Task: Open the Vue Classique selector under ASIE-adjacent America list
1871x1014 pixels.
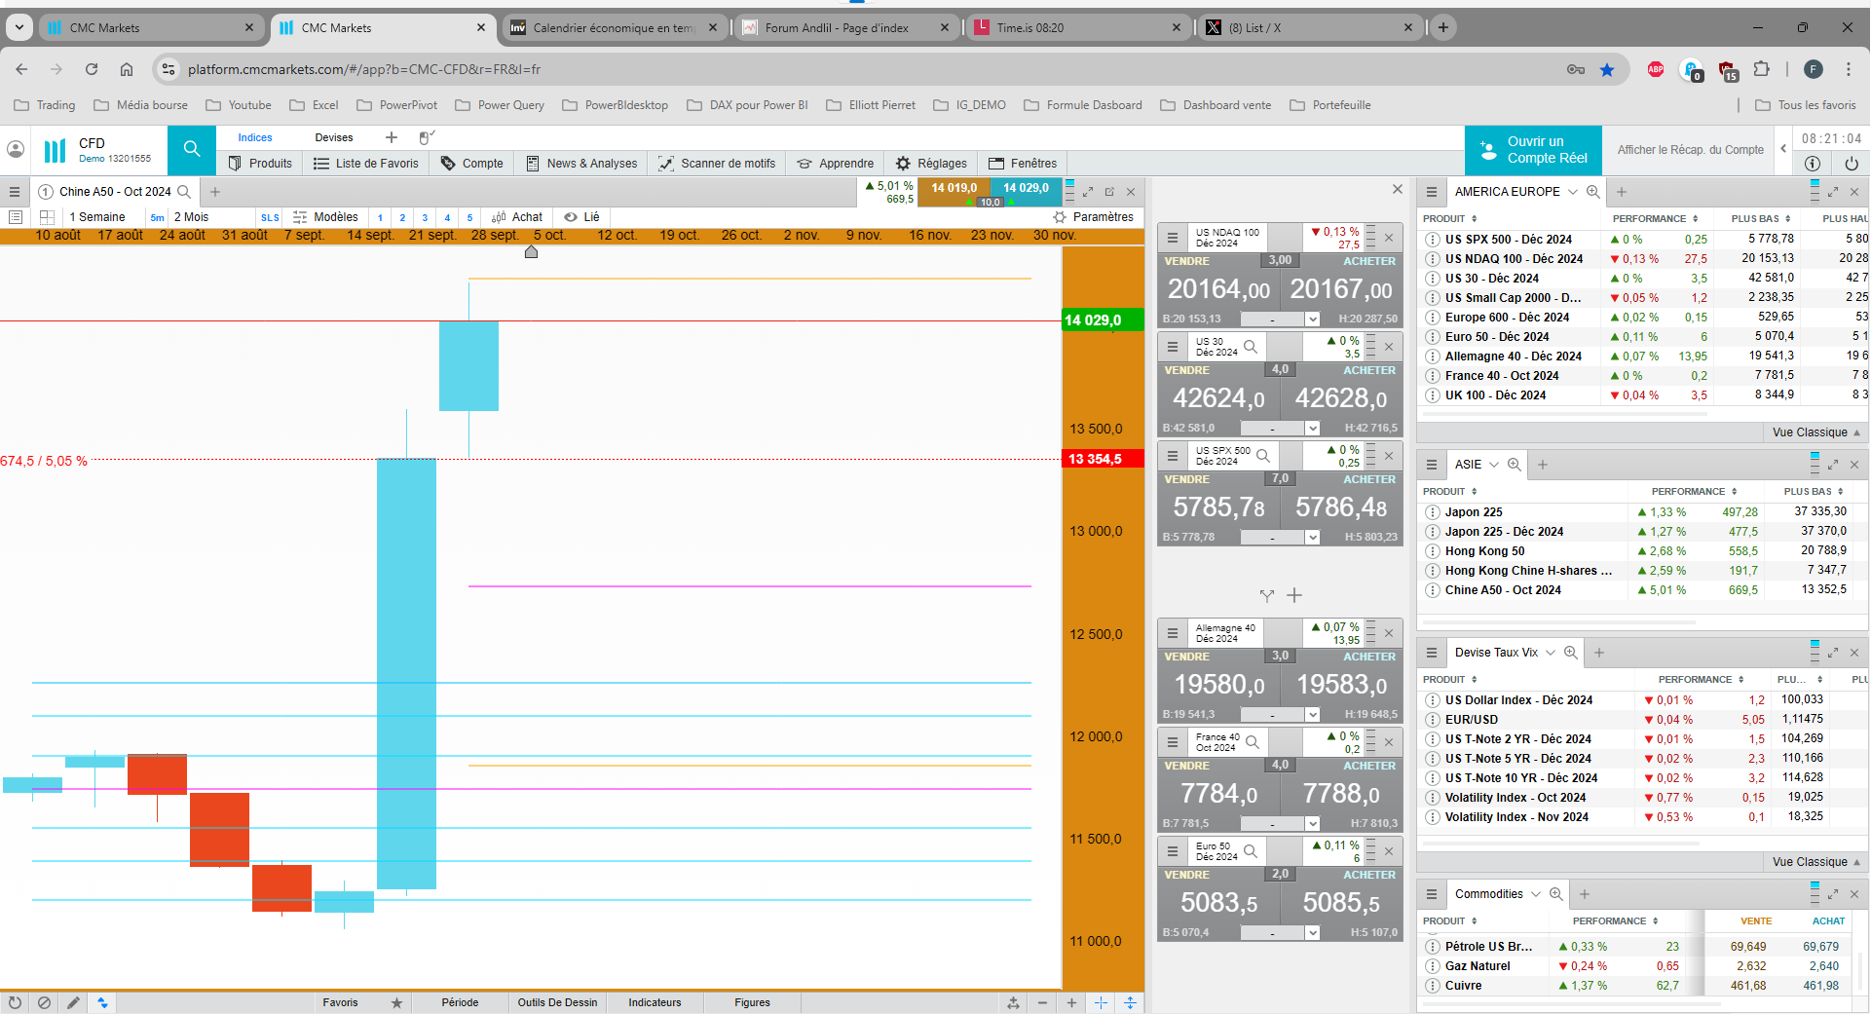Action: 1815,432
